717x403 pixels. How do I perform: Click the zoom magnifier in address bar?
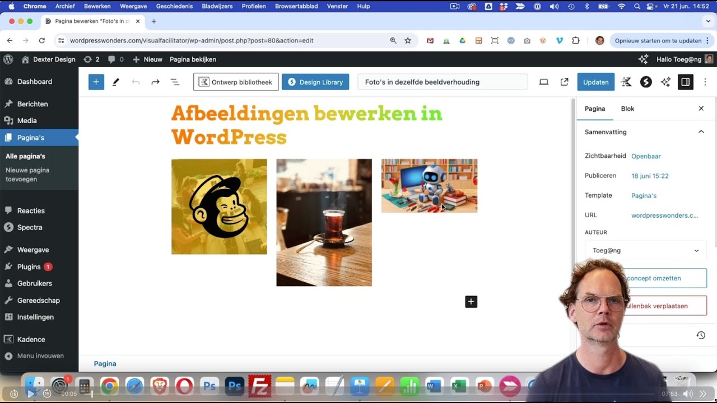pos(393,40)
